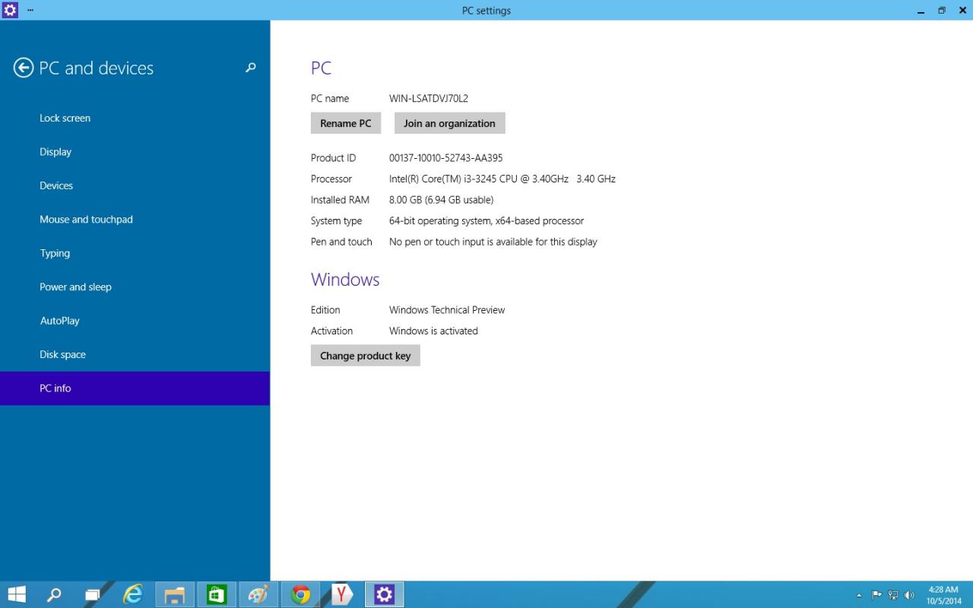This screenshot has height=608, width=973.
Task: Open Power and sleep settings
Action: [x=75, y=287]
